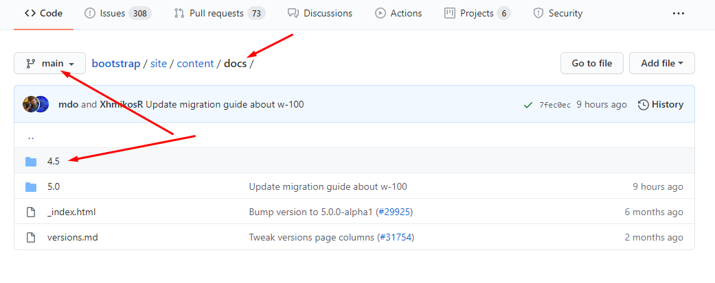715x283 pixels.
Task: Open commit hash 7fec0ec
Action: [555, 105]
